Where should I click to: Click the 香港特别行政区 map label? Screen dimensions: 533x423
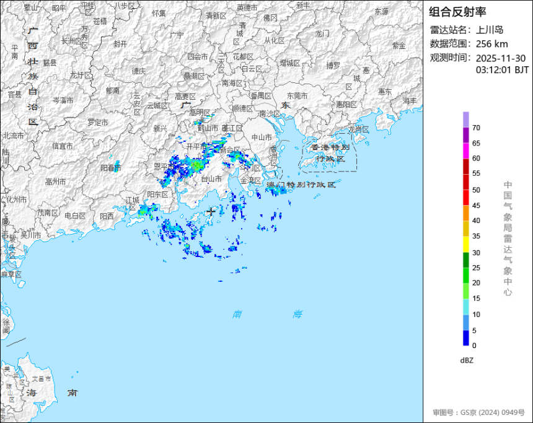click(x=330, y=153)
